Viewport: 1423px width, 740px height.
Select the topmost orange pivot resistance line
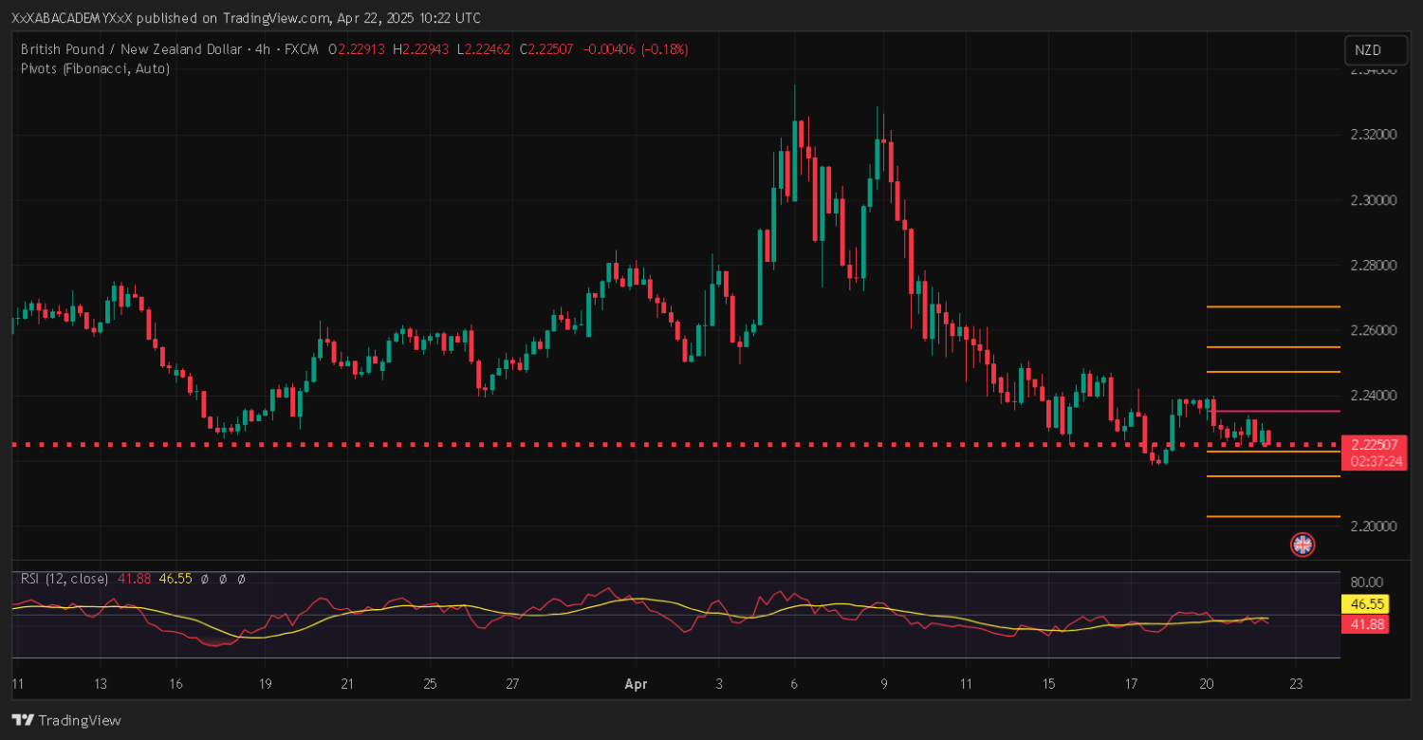click(1271, 306)
